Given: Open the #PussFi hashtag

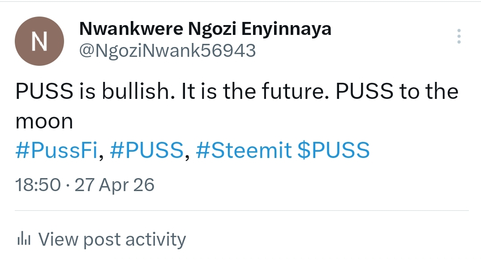Looking at the screenshot, I should pos(56,151).
